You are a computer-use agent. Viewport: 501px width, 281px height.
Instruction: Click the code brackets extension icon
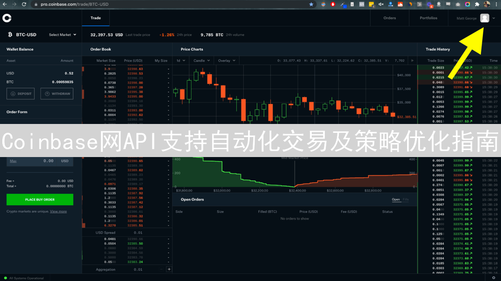(362, 4)
